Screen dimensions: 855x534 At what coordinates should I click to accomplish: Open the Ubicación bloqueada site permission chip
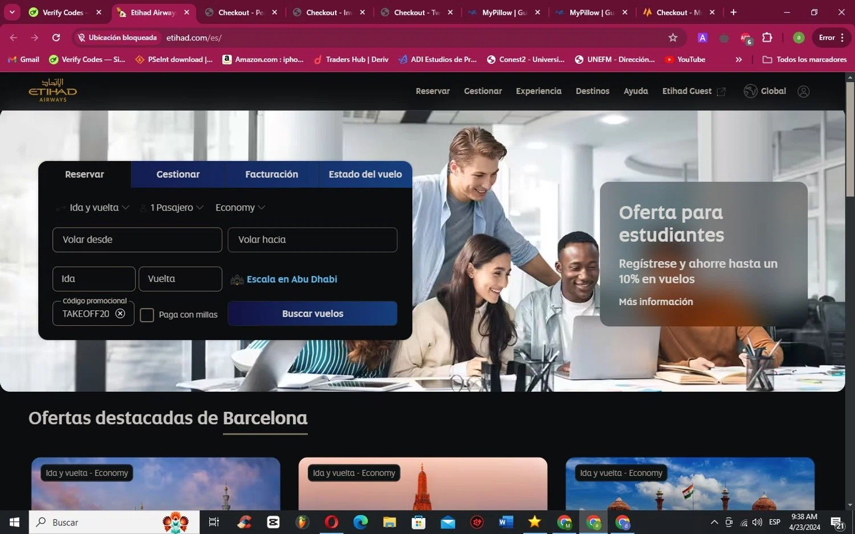click(x=117, y=38)
